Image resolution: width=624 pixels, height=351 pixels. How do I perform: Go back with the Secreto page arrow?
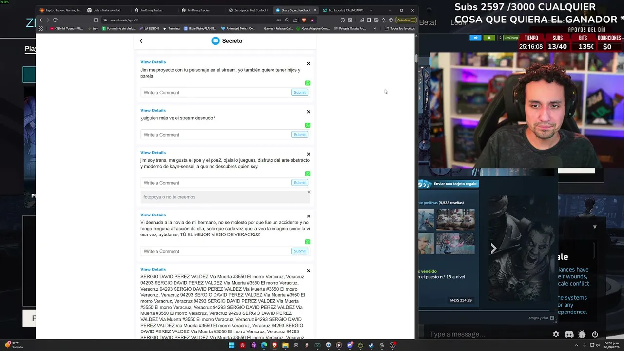pos(141,41)
